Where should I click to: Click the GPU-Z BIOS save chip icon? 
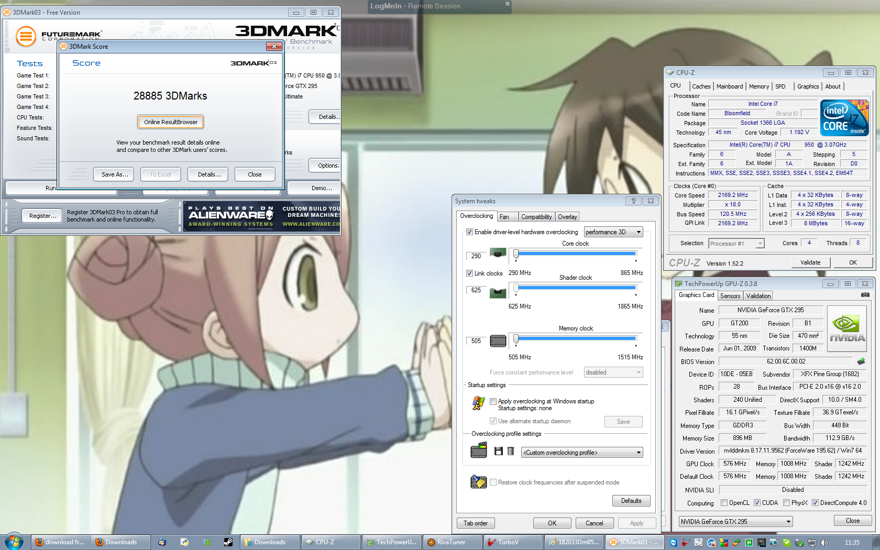click(861, 361)
